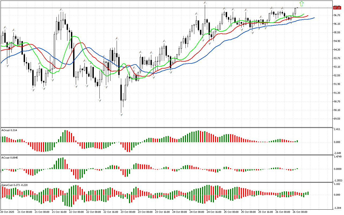Click the fractal arrow below the lowest candle
This screenshot has width=344, height=215.
[121, 115]
